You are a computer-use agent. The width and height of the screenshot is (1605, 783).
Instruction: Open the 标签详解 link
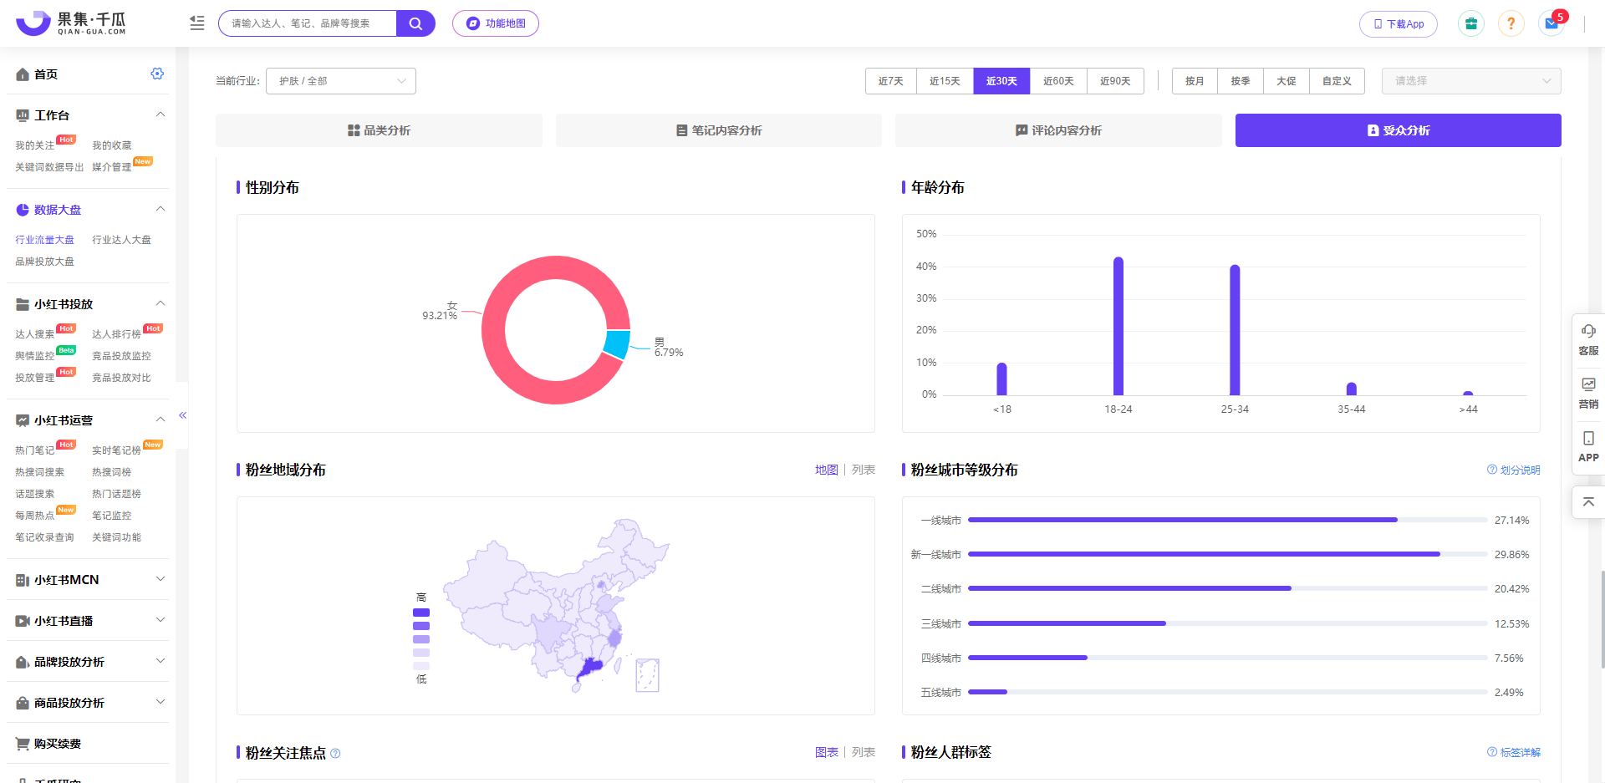[x=1513, y=752]
